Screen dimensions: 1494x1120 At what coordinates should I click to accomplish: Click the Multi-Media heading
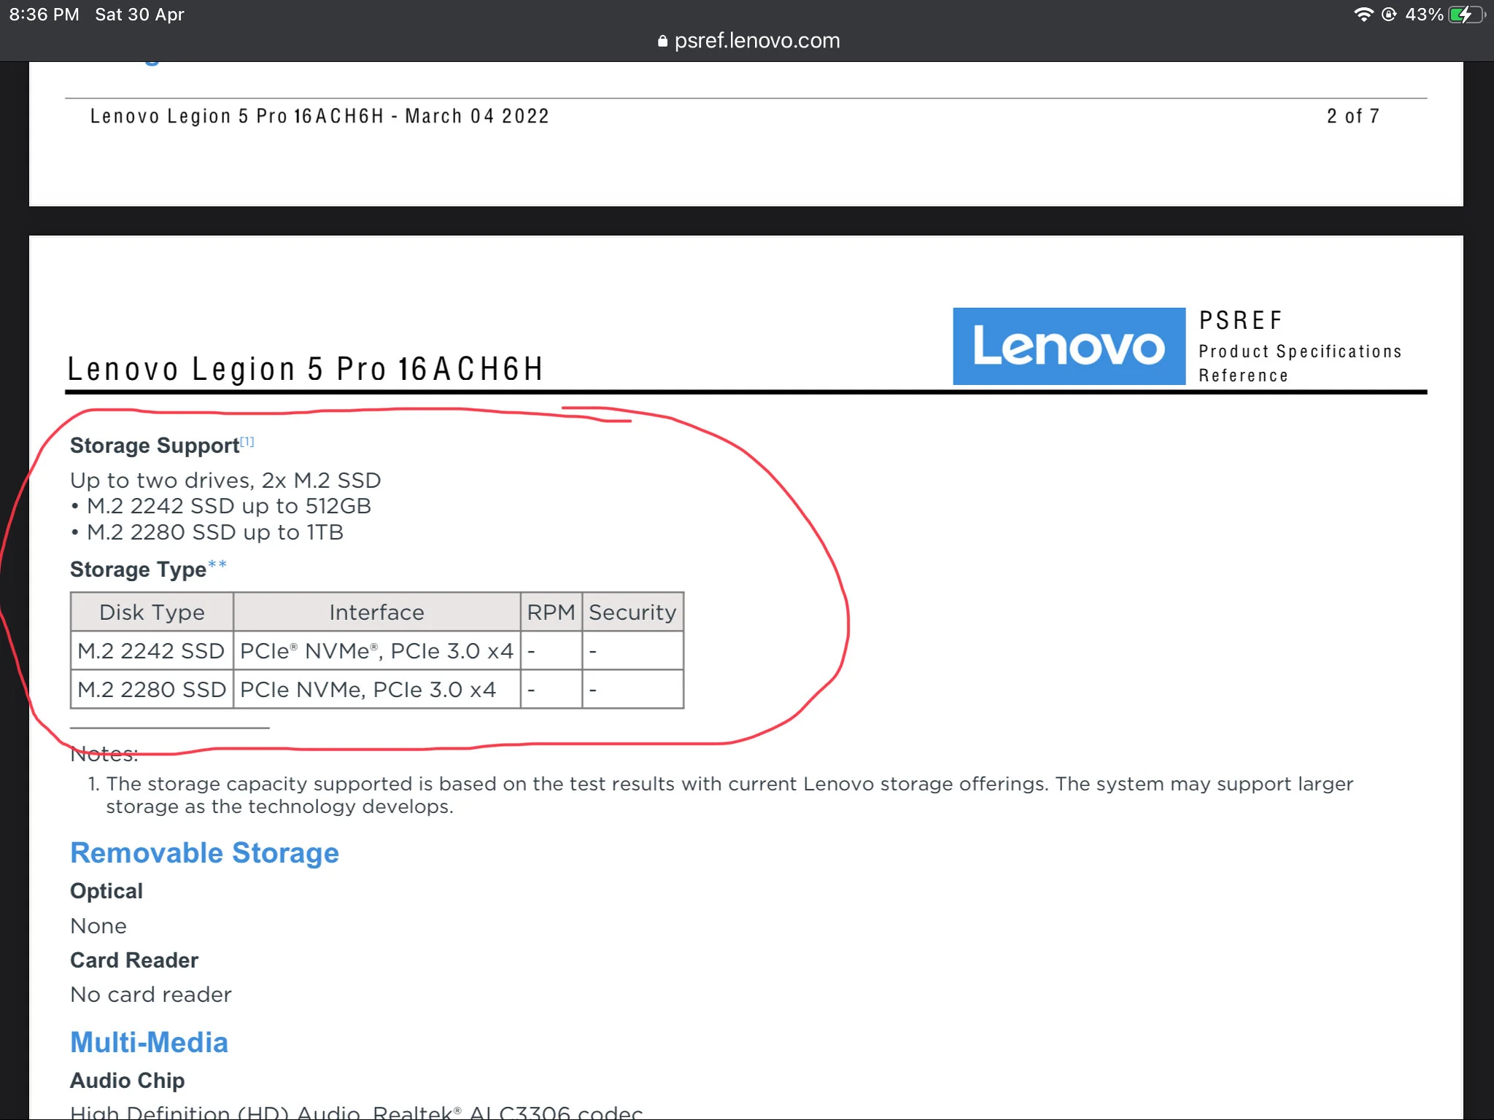149,1042
